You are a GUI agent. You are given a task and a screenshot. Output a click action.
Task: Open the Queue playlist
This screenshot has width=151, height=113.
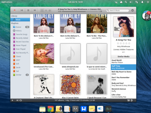[20, 27]
